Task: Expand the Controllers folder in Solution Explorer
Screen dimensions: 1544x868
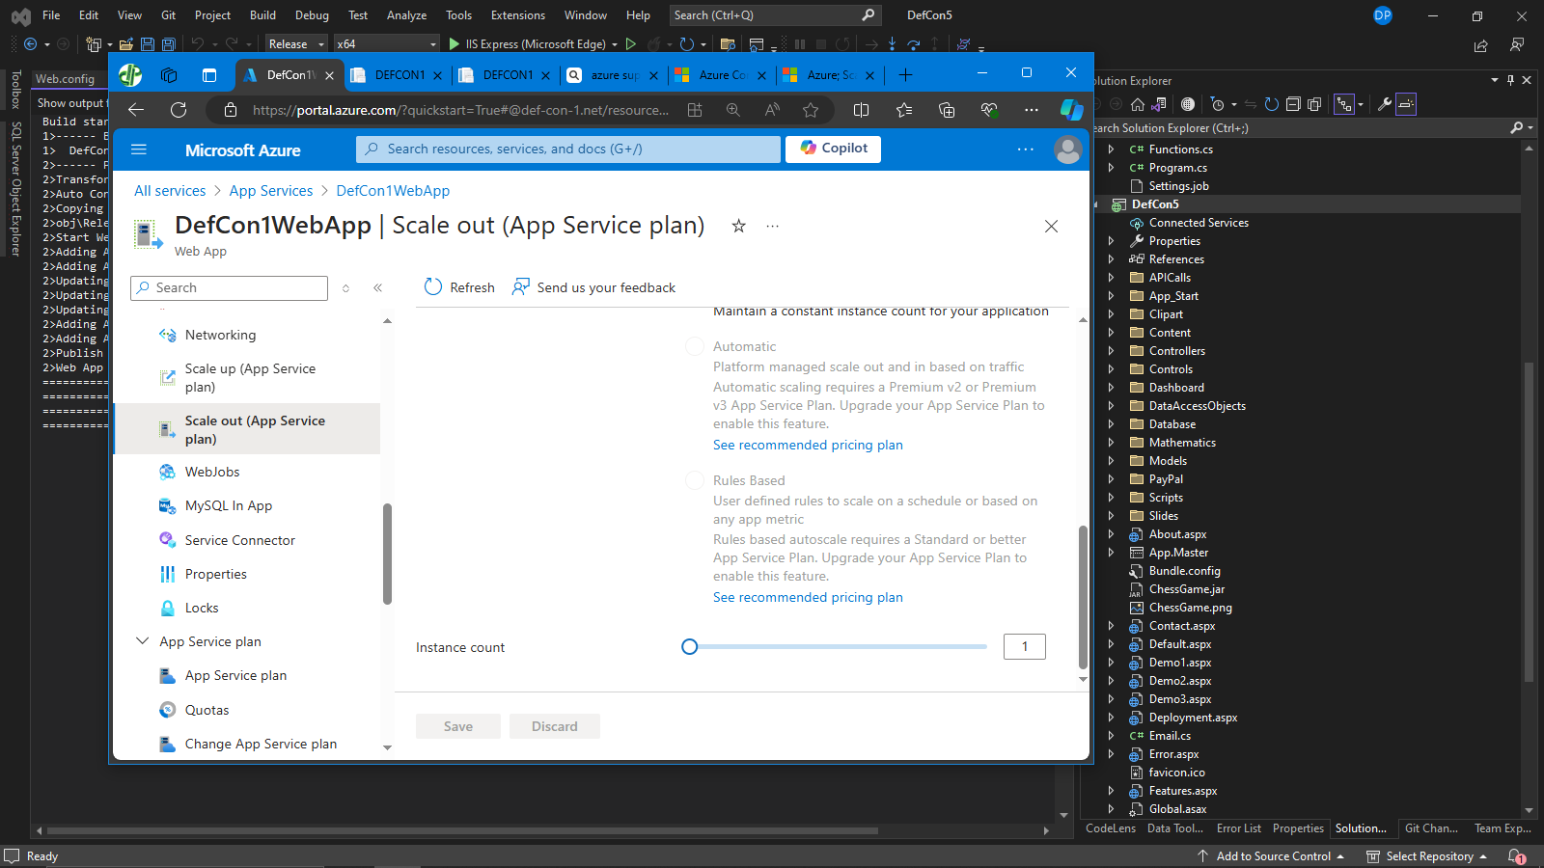Action: click(x=1112, y=350)
